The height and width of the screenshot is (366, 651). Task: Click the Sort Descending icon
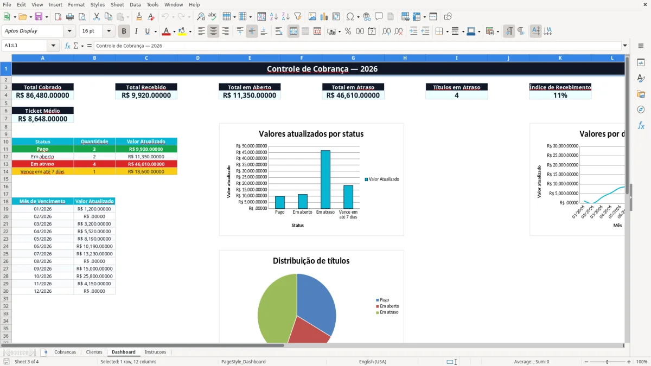[285, 17]
